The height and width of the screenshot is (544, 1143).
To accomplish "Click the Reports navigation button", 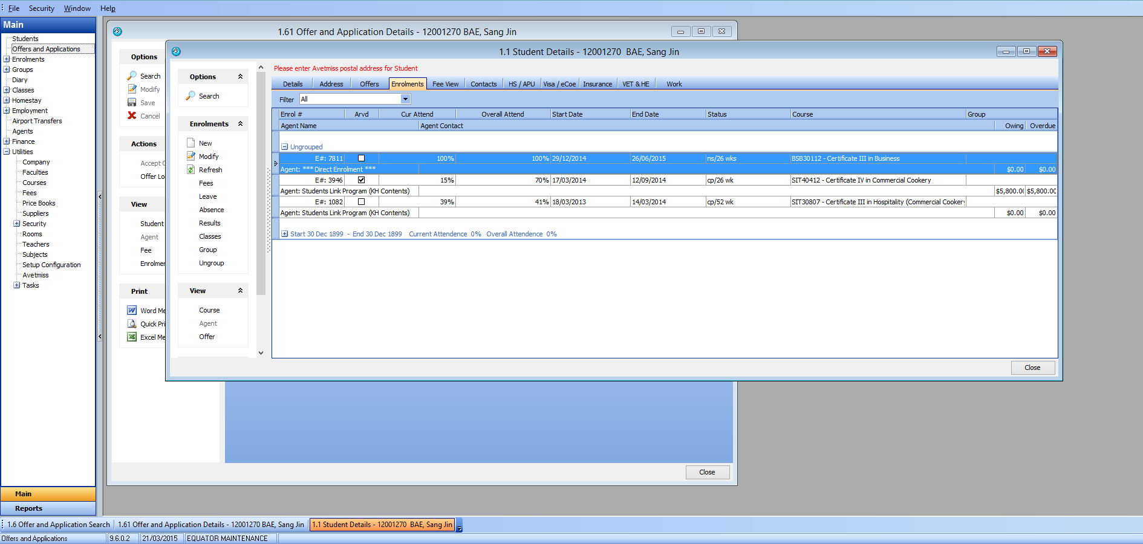I will [x=29, y=508].
